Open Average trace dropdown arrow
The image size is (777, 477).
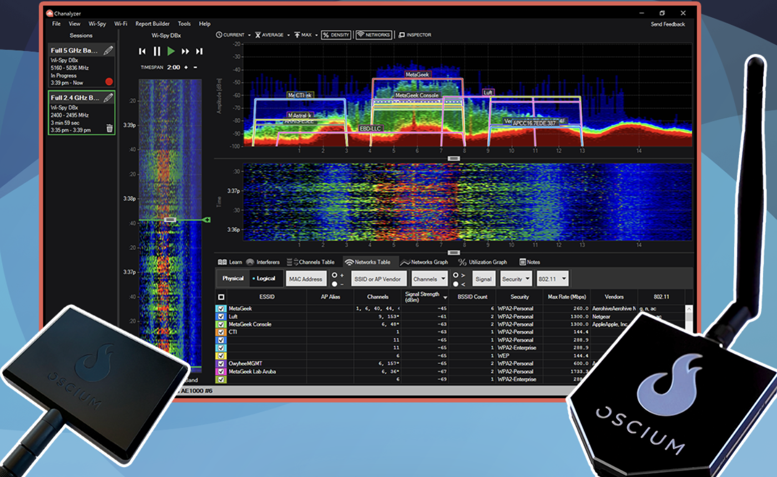point(289,35)
